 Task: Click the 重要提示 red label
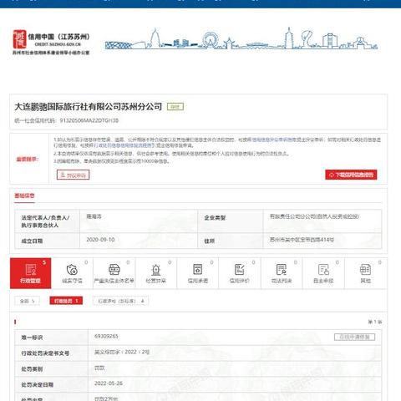click(27, 159)
